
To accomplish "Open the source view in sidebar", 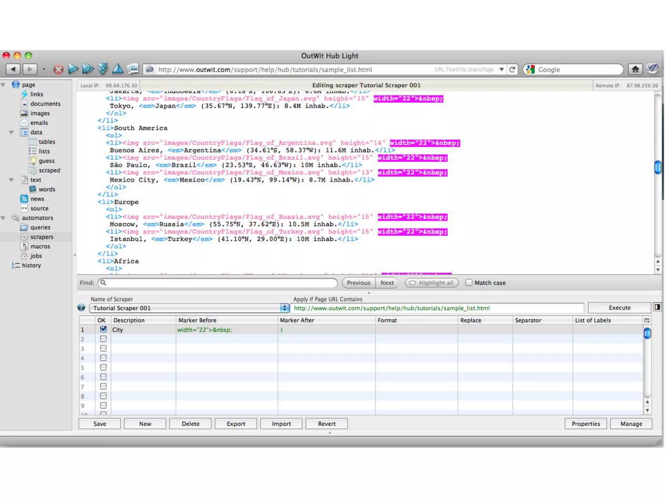I will [x=39, y=208].
